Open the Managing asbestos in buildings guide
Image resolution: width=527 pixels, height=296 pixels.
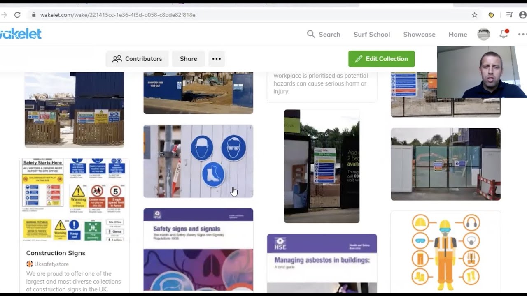(322, 263)
